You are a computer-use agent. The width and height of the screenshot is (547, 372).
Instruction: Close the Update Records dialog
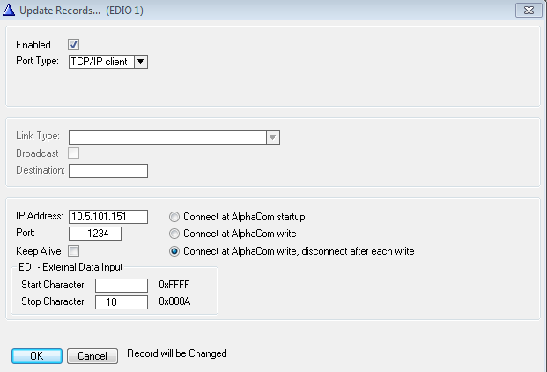pos(529,10)
